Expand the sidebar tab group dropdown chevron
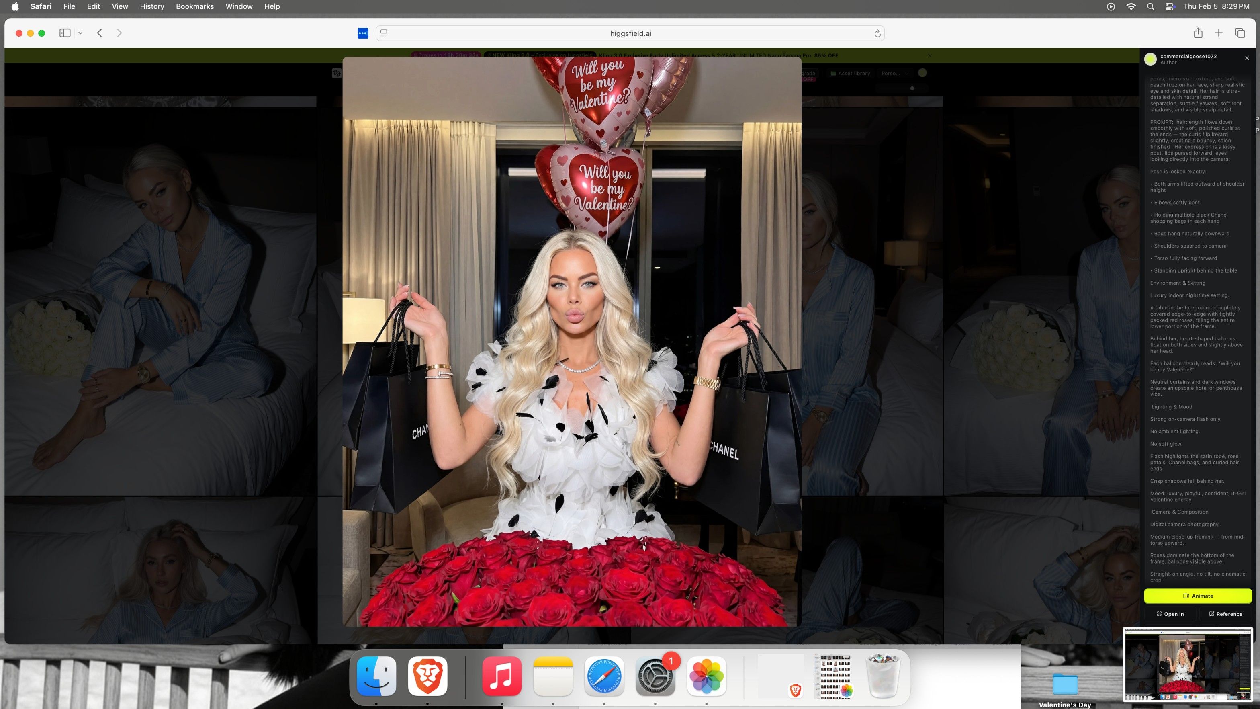 coord(80,33)
